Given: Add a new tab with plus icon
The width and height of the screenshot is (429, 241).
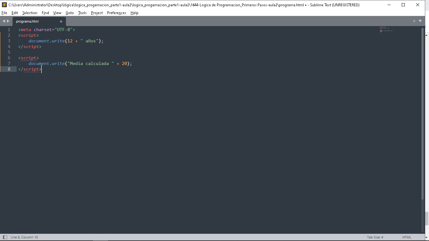Looking at the screenshot, I should point(414,21).
